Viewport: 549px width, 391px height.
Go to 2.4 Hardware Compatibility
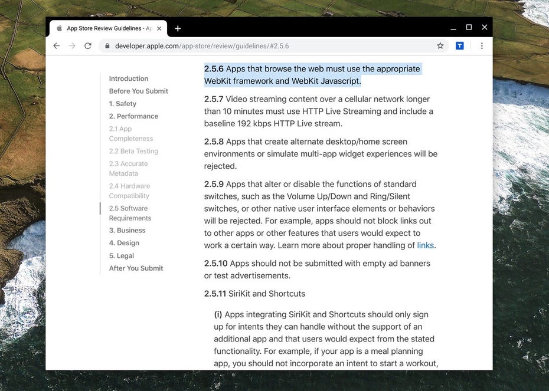(129, 191)
